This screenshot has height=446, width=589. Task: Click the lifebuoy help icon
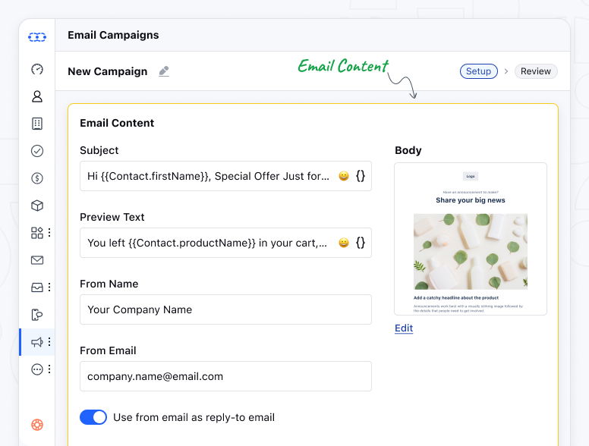click(37, 425)
